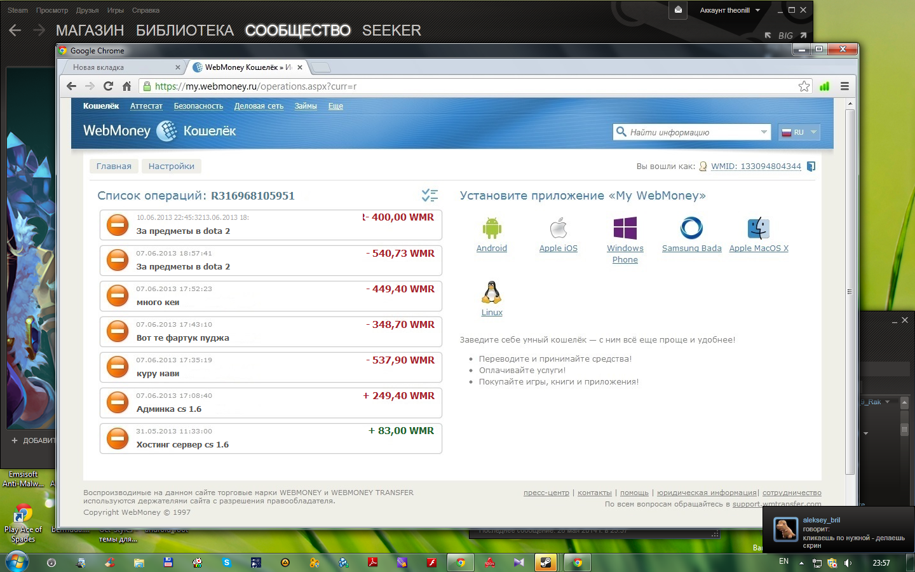Open the Windows Start menu
Screen dimensions: 915x572
point(17,562)
